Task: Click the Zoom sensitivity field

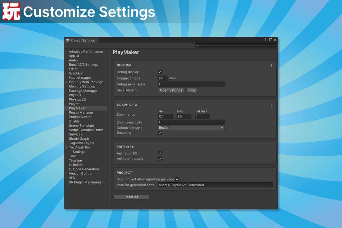Action: pos(191,122)
